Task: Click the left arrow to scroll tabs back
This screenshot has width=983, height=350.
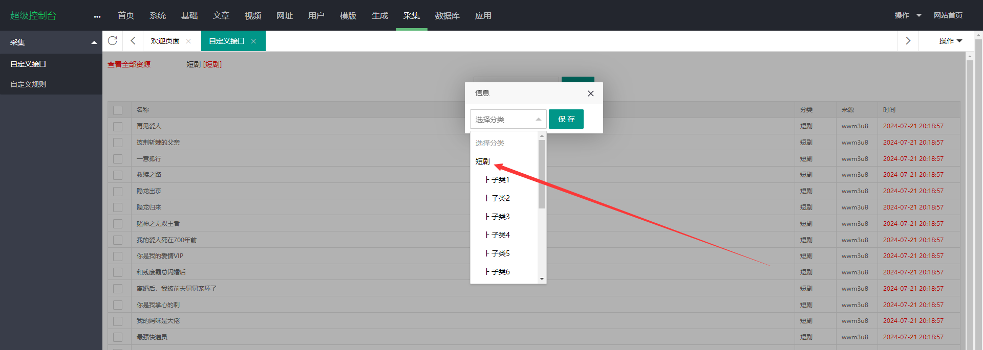Action: tap(133, 41)
